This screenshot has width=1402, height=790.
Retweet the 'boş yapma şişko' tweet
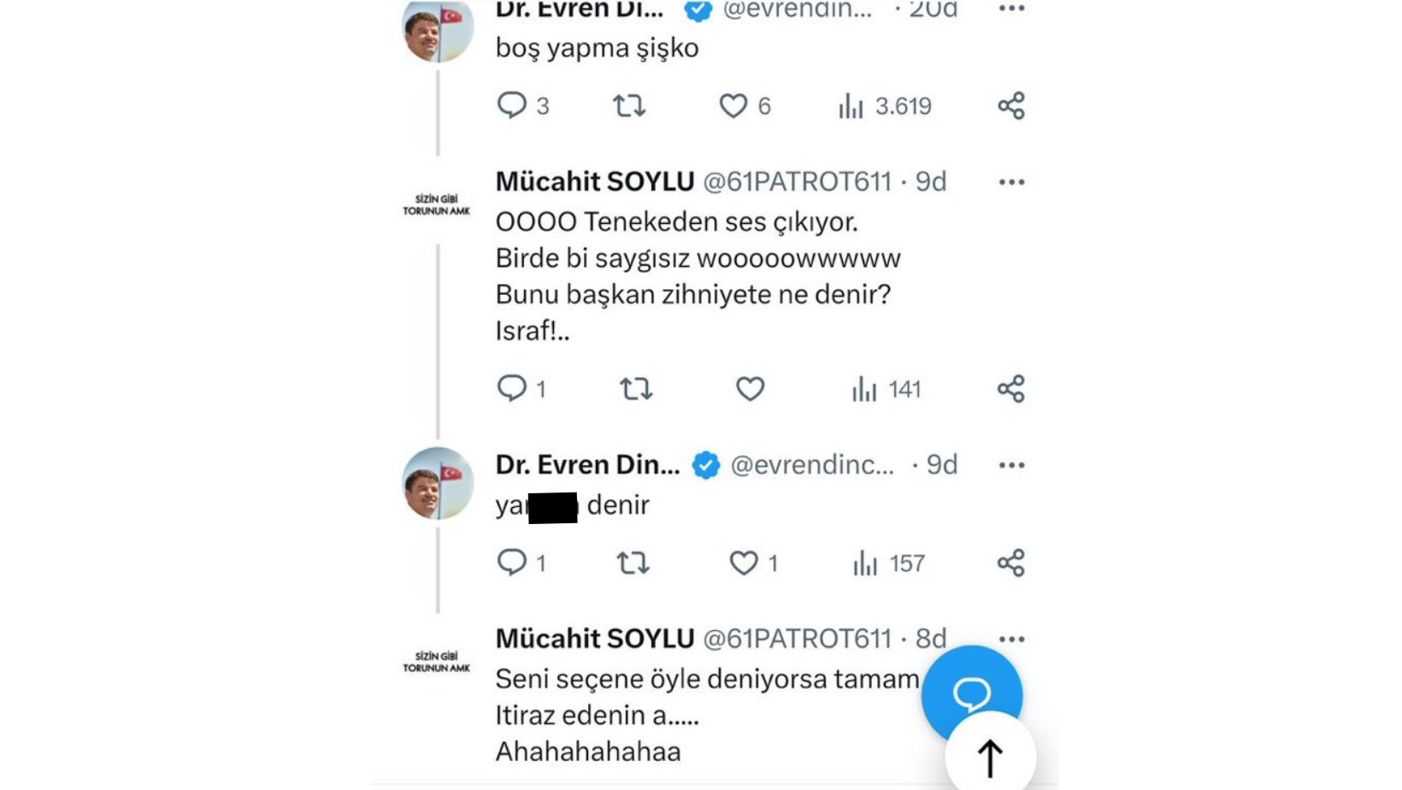click(x=628, y=106)
